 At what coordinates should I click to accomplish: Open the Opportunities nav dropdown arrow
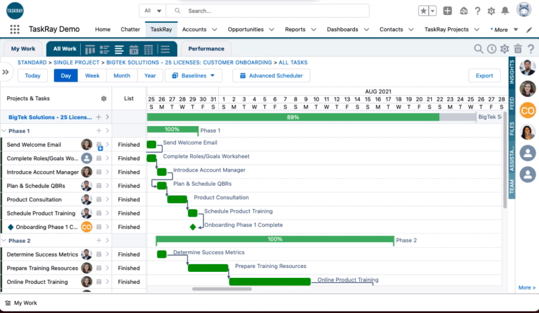[x=272, y=30]
